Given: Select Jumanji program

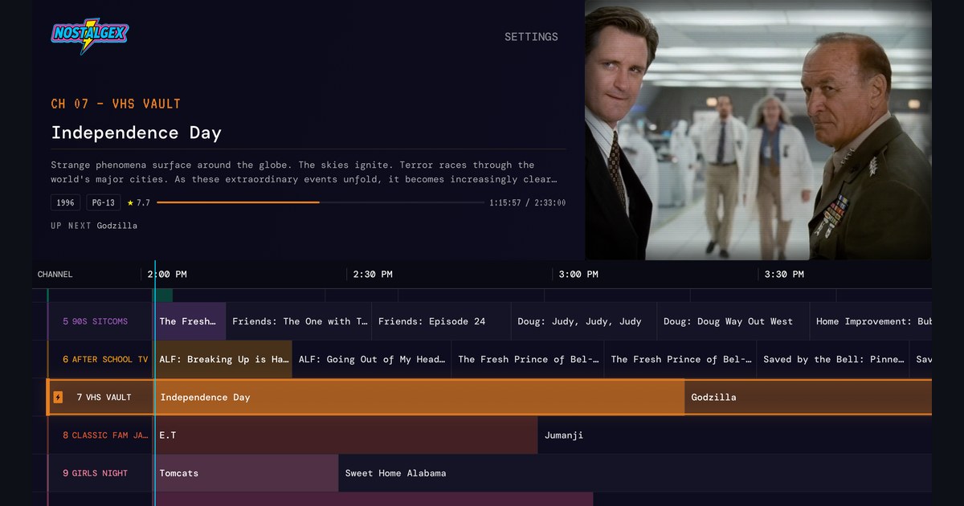Looking at the screenshot, I should click(735, 435).
